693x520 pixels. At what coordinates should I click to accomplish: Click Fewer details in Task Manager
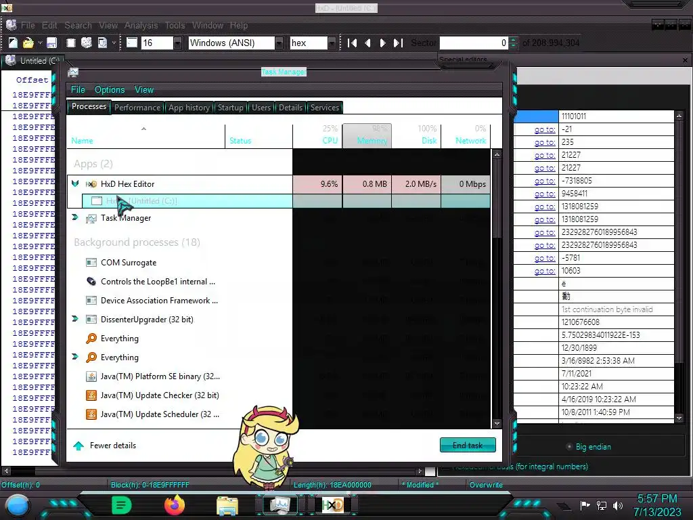click(105, 446)
